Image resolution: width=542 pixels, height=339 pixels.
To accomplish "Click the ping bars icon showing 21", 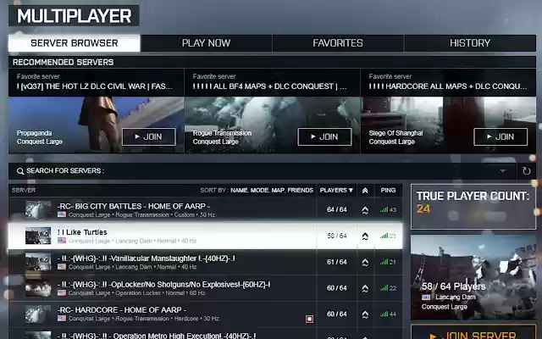I will click(x=384, y=262).
